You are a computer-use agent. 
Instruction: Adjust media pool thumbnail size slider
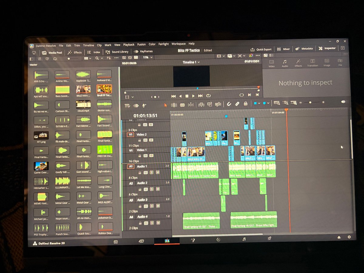[73, 59]
